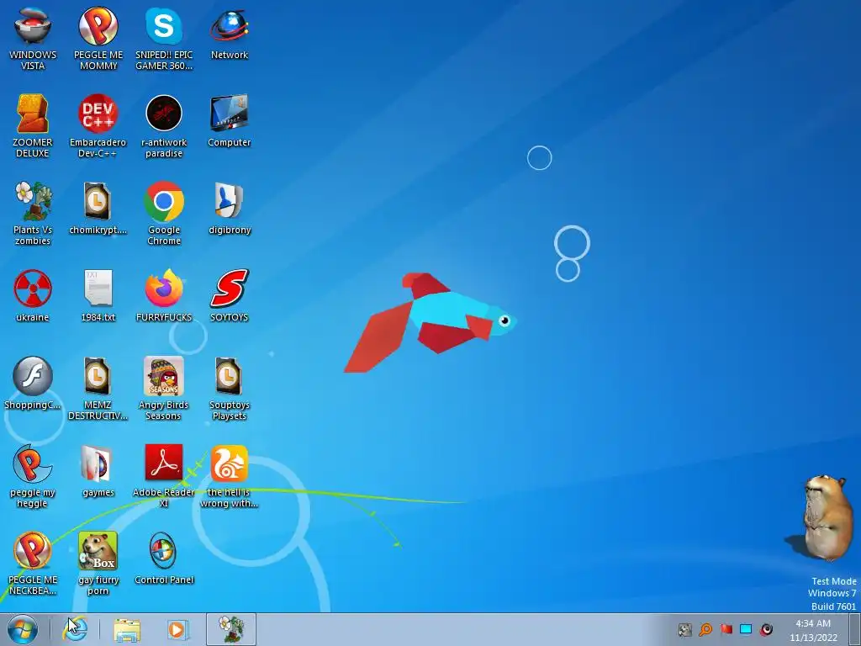Viewport: 861px width, 646px height.
Task: Click the red speaker volume tray icon
Action: [x=766, y=629]
